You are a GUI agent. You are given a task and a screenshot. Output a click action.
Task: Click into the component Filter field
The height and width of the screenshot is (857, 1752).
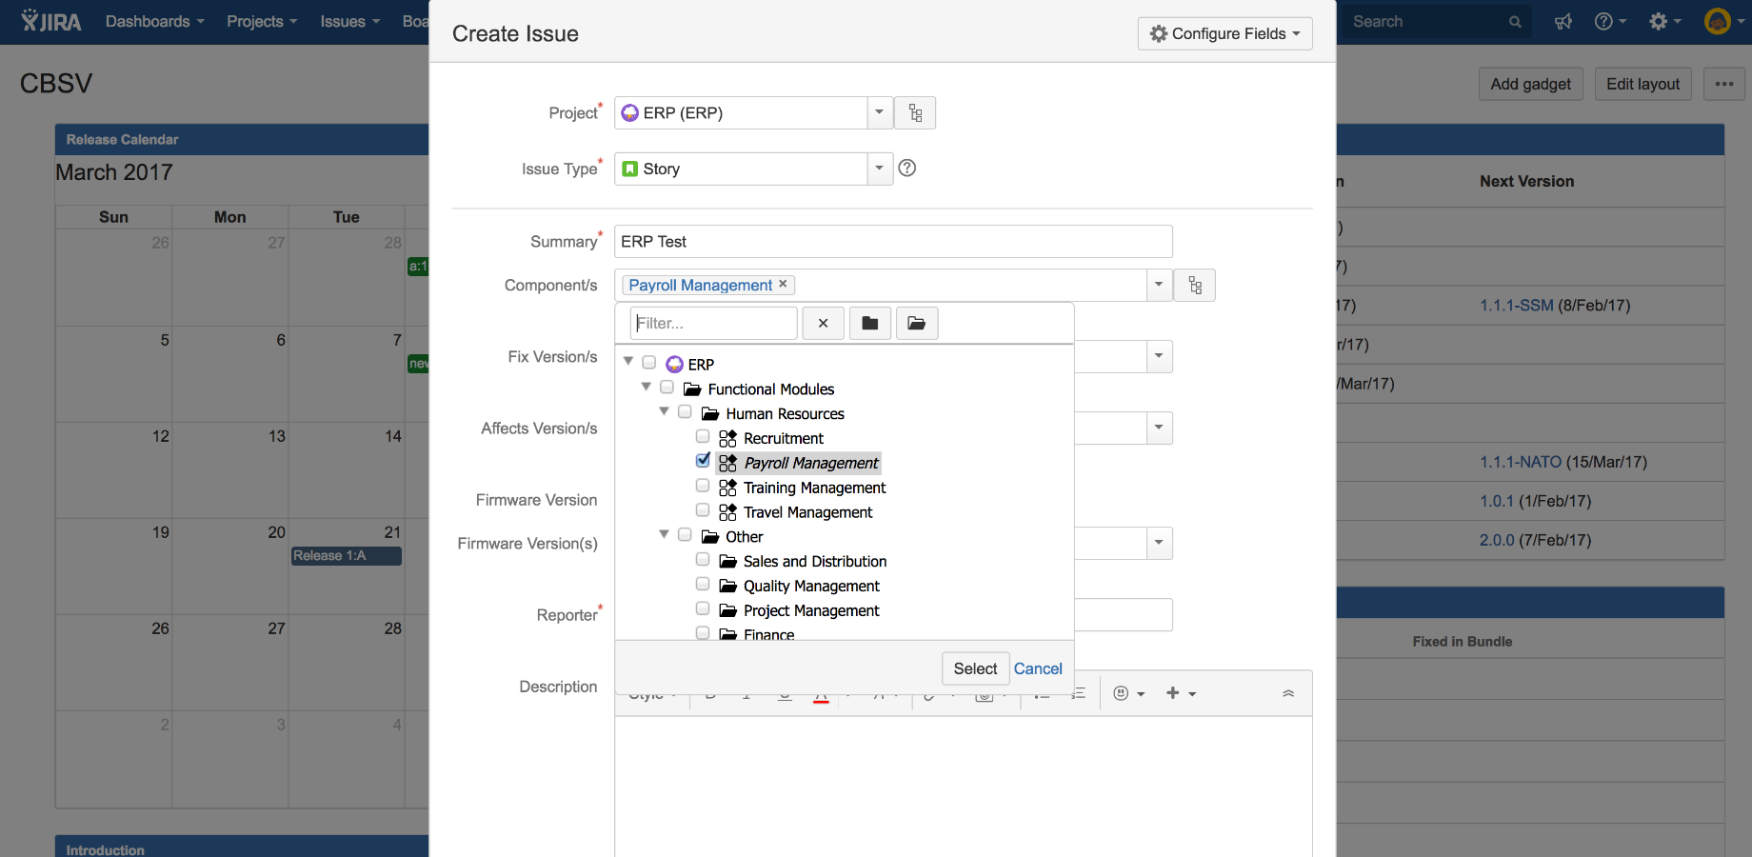(713, 324)
